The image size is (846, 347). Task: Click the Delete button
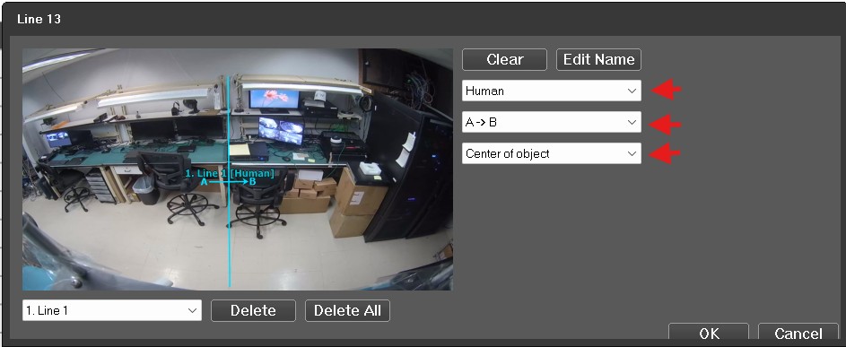coord(253,310)
